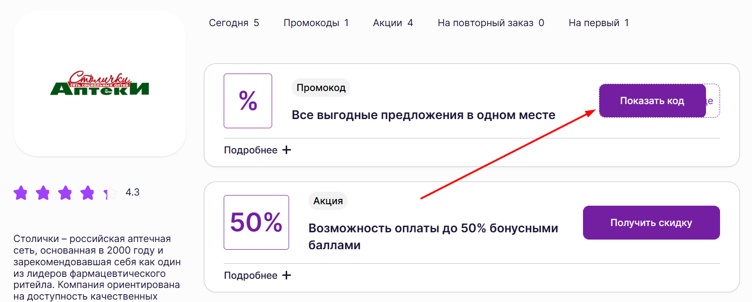Screen dimensions: 752x302
Task: Select the third purple rating star
Action: (65, 192)
